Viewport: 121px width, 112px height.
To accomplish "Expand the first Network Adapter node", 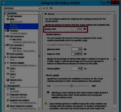I will pyautogui.click(x=5, y=57).
